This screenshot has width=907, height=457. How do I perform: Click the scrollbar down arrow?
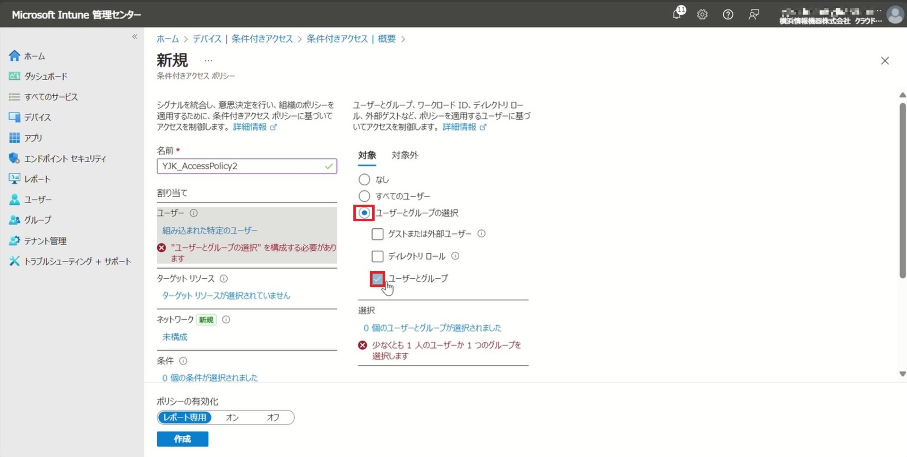[902, 374]
